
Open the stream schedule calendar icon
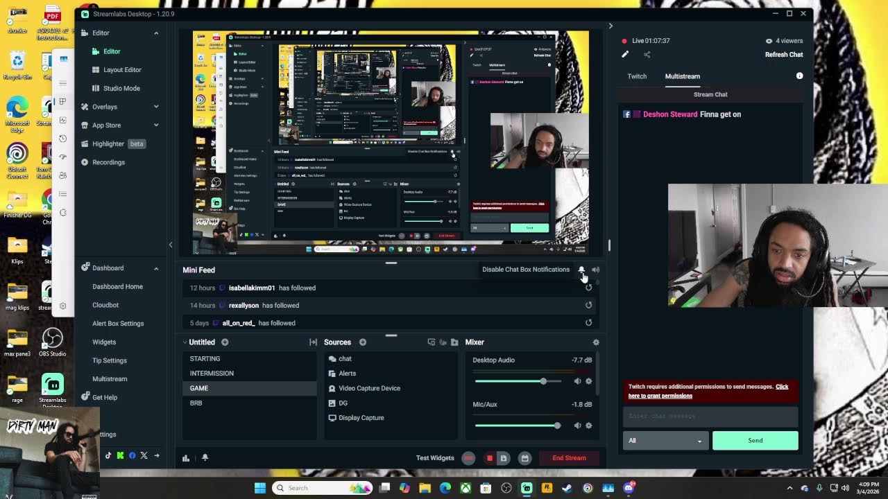[x=525, y=458]
